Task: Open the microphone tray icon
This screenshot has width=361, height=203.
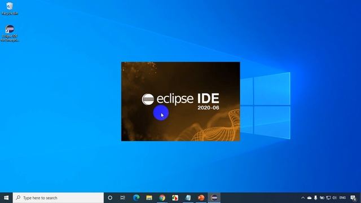Action: 316,198
